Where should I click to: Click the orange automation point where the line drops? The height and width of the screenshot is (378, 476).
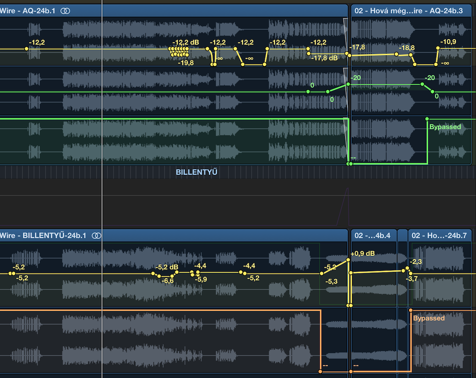(320, 371)
